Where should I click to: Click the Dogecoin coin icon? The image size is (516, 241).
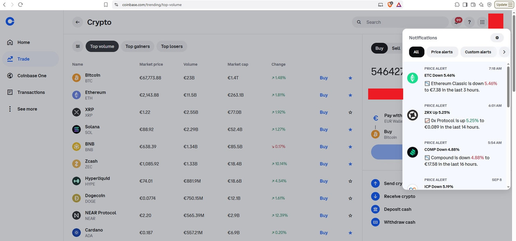[76, 198]
